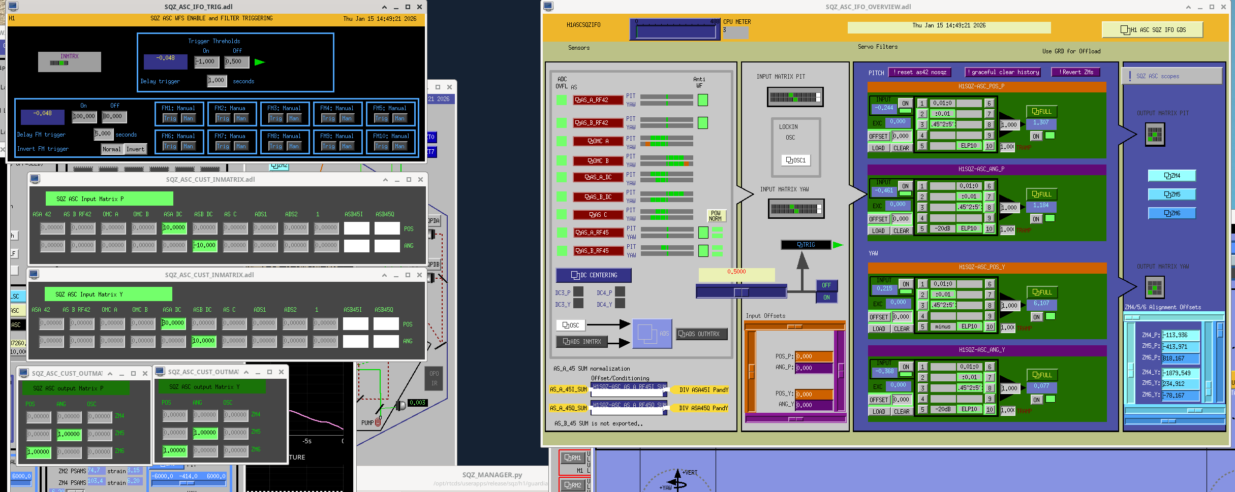Viewport: 1235px width, 492px height.
Task: Click the light blue ADS block icon
Action: pyautogui.click(x=652, y=334)
